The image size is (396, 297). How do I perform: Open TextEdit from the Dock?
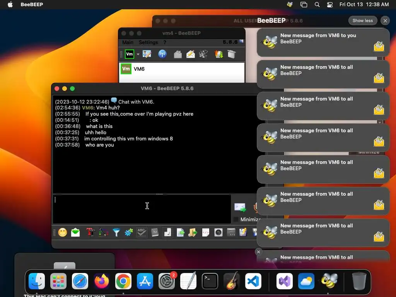click(188, 281)
